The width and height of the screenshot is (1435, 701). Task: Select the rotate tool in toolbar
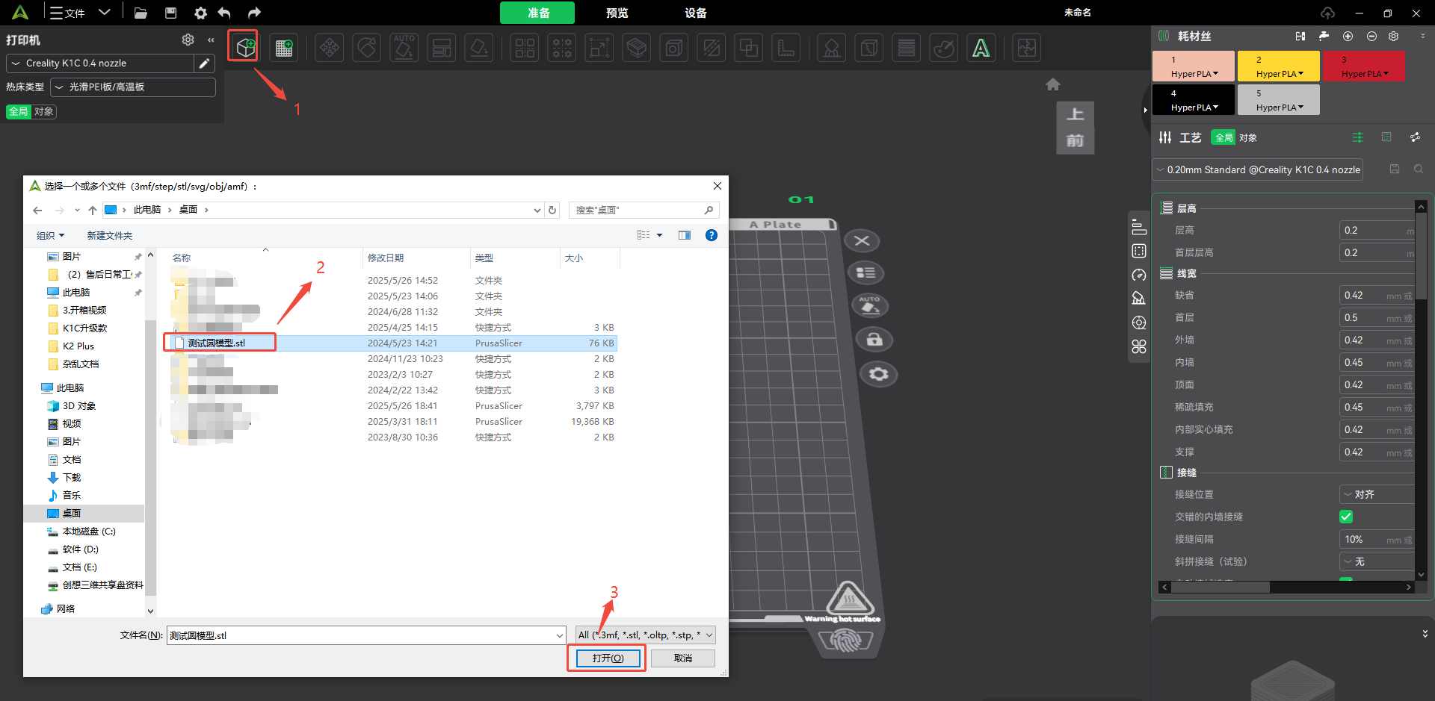pos(367,48)
